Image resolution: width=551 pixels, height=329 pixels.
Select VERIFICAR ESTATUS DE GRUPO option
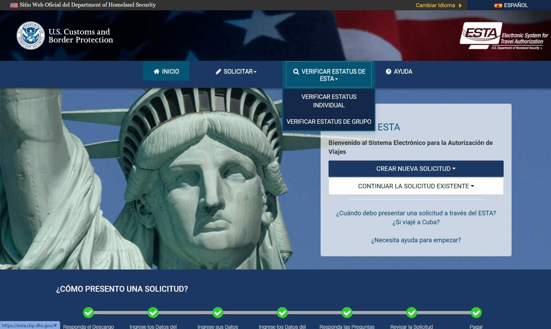[x=329, y=122]
